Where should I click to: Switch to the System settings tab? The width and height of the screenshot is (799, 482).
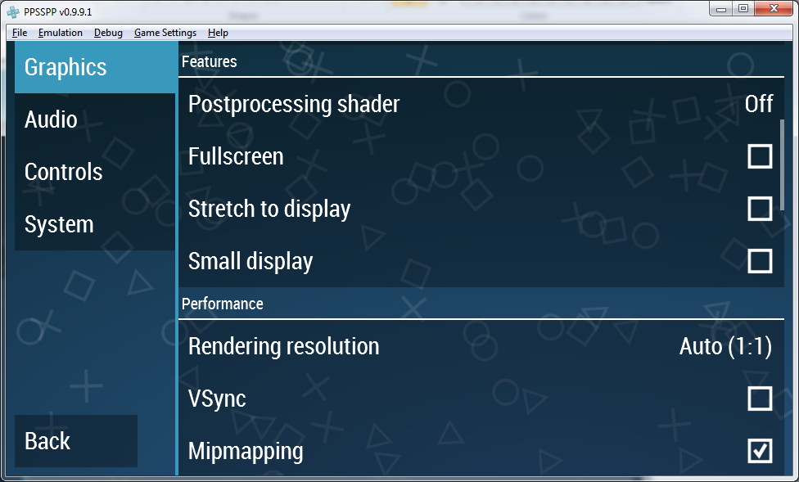[95, 224]
